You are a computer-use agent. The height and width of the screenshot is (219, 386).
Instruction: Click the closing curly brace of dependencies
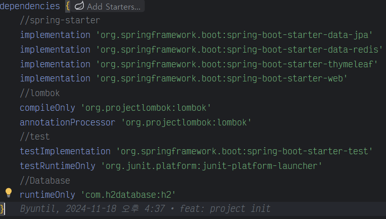(x=2, y=209)
